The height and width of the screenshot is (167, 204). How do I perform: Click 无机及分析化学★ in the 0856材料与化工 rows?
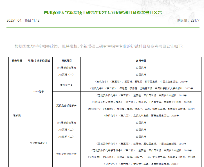[x=66, y=154]
